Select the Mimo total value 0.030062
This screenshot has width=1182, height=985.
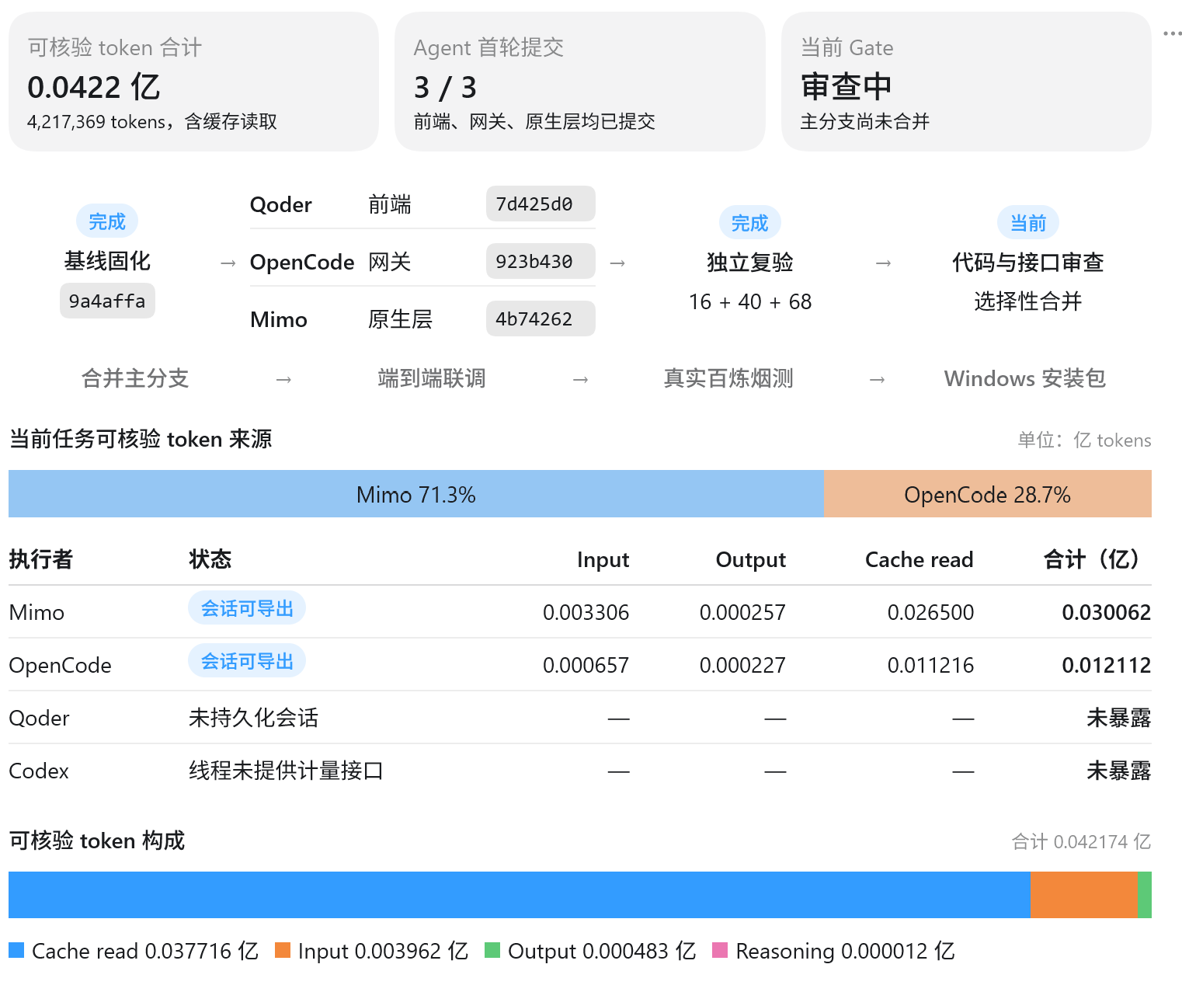click(x=1106, y=612)
